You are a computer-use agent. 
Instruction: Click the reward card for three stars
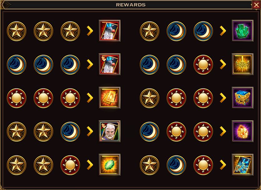pos(109,31)
